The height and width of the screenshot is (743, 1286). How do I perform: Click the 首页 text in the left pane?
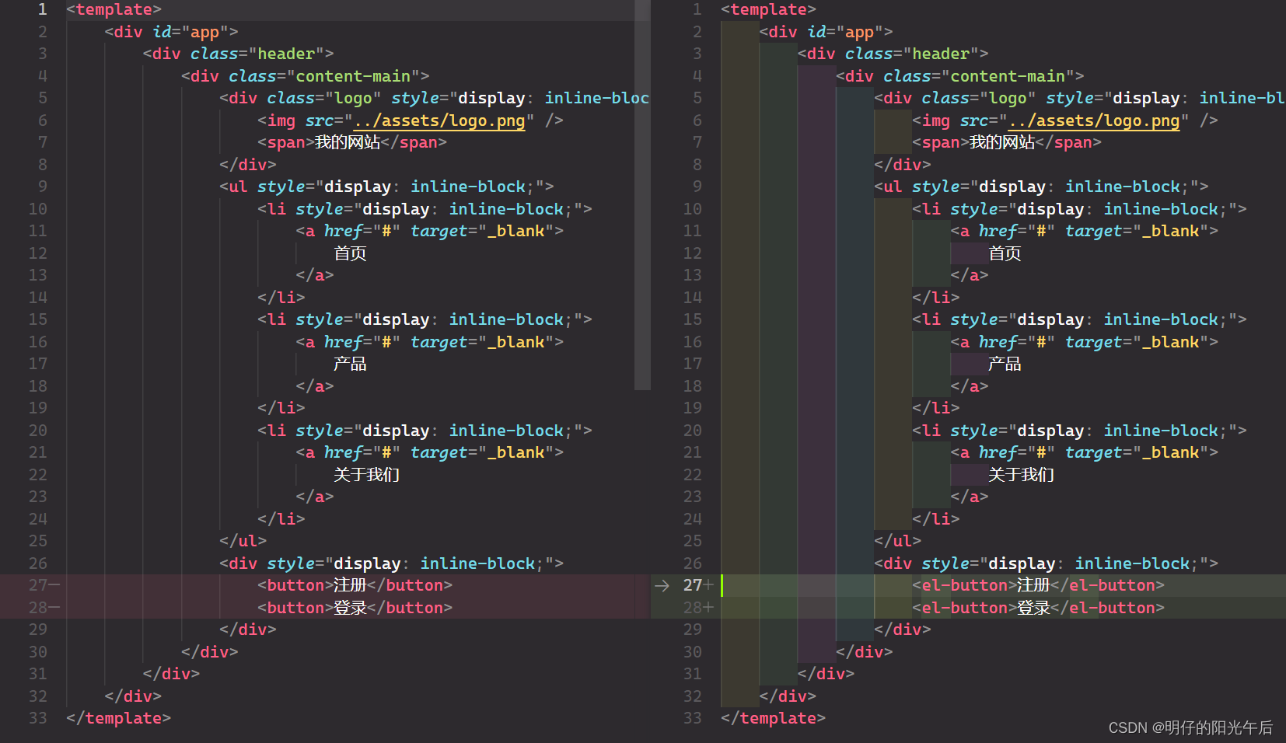click(350, 253)
